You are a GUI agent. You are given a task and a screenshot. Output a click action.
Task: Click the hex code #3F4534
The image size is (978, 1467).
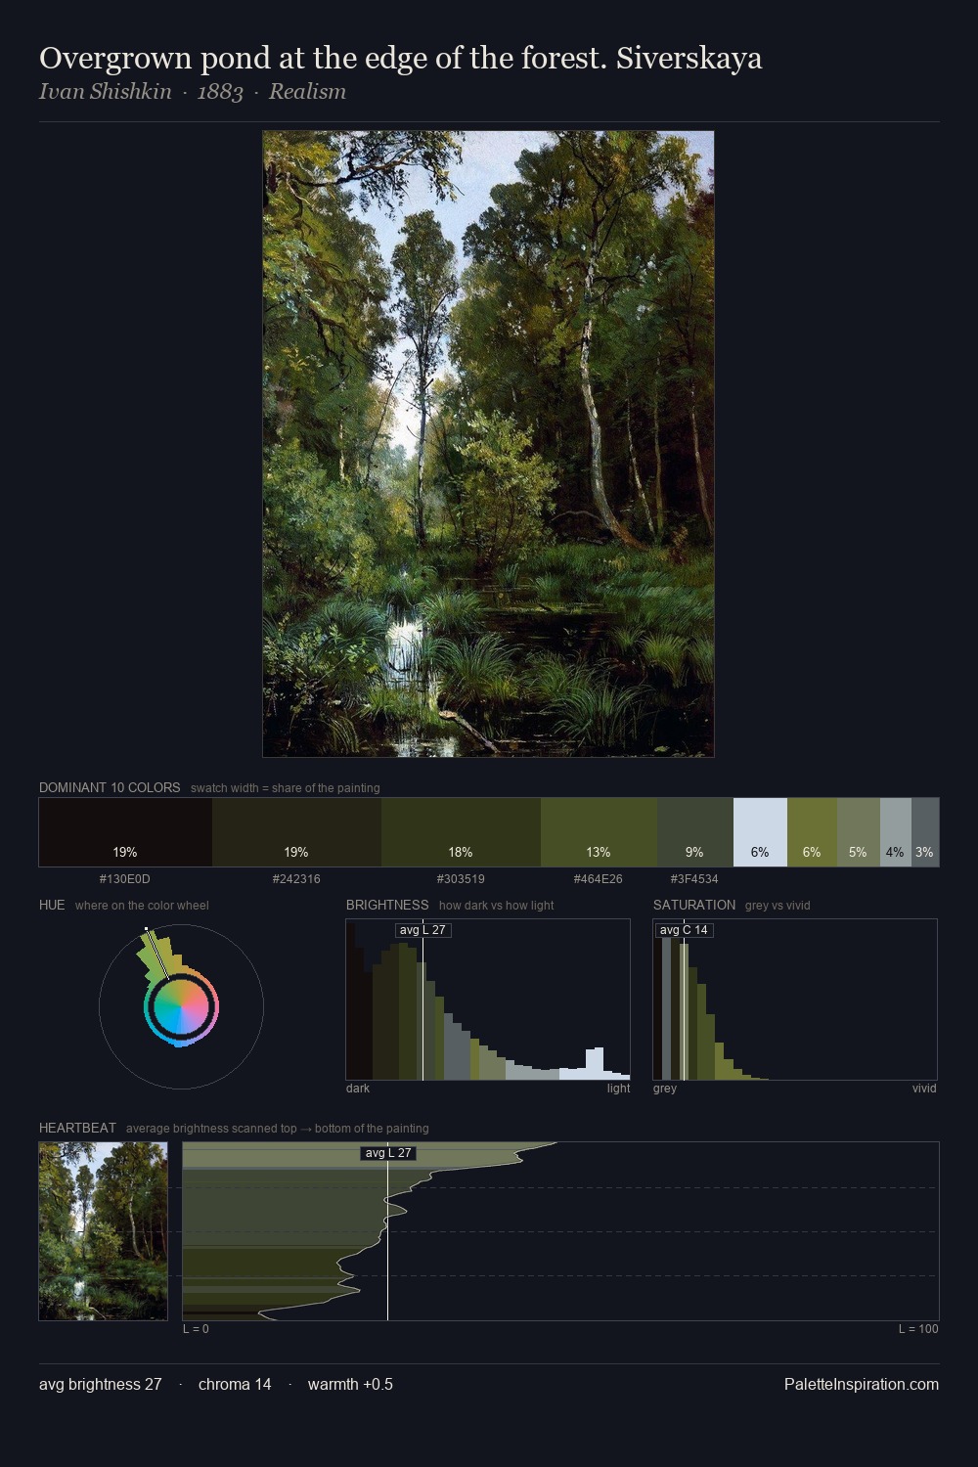point(694,879)
